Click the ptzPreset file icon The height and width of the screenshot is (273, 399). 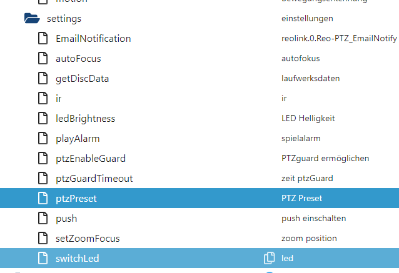[43, 198]
